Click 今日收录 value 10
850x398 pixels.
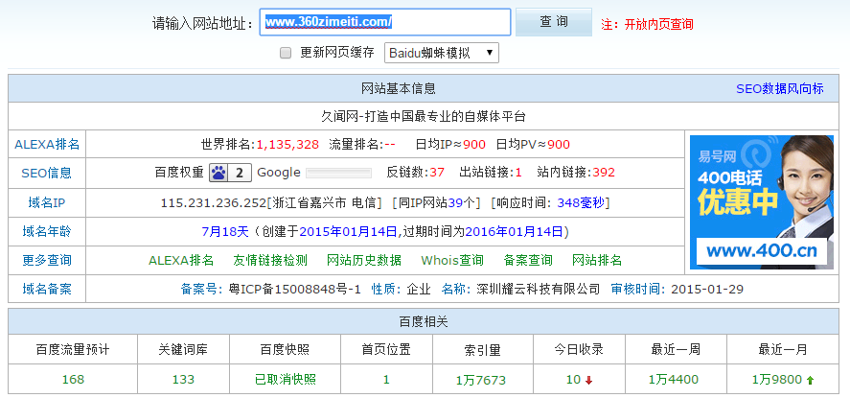click(x=573, y=379)
